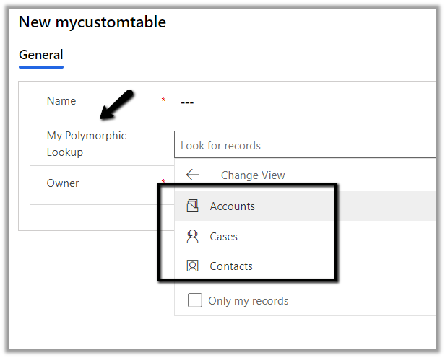Pick Contacts in the Change View list
The height and width of the screenshot is (358, 445).
231,266
